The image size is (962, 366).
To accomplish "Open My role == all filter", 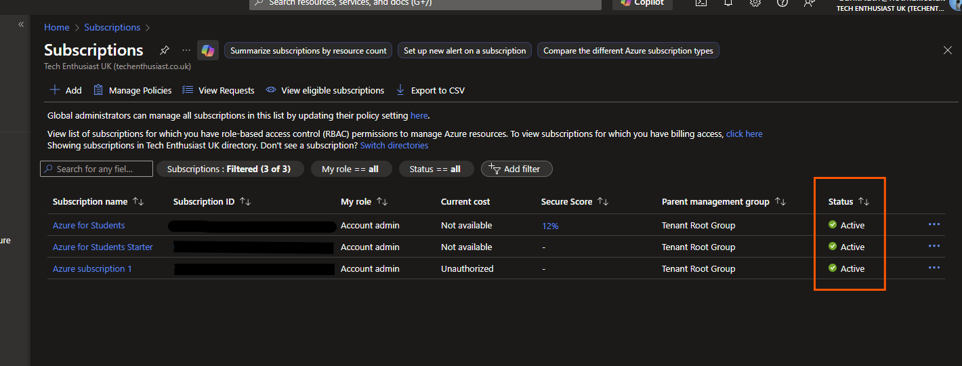I will tap(351, 169).
